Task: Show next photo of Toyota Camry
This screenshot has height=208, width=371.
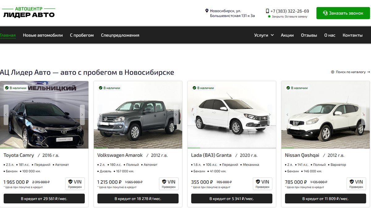Action: [82, 115]
